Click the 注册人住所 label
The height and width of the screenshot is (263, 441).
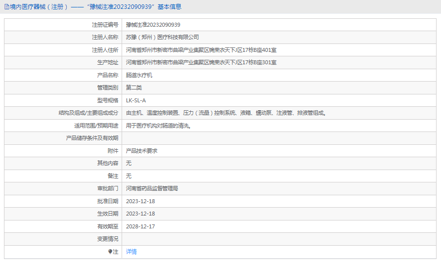click(x=105, y=50)
